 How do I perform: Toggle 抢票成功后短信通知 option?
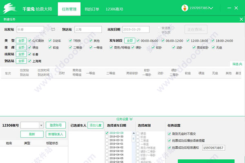[169, 148]
